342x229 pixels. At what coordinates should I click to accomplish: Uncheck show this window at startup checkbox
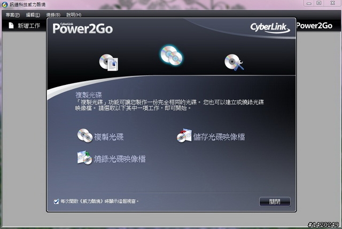pyautogui.click(x=56, y=202)
